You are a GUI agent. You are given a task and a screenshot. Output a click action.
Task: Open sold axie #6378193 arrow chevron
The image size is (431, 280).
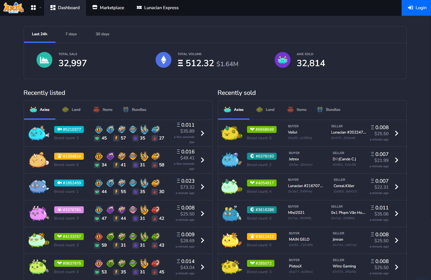tap(397, 160)
